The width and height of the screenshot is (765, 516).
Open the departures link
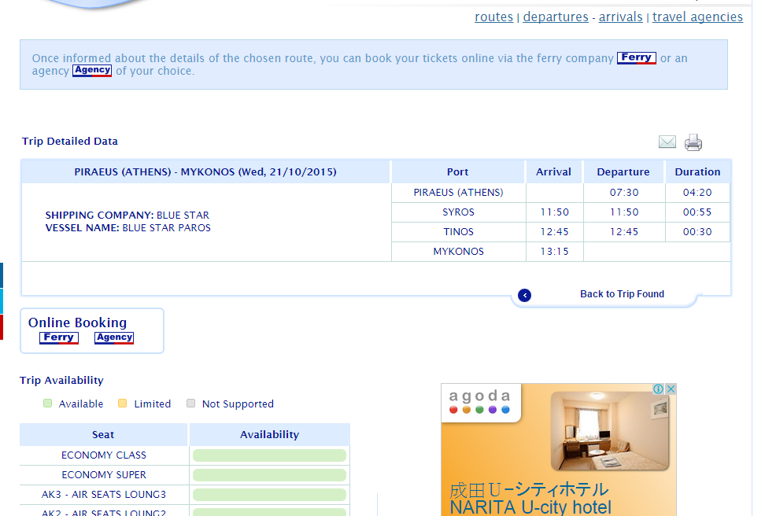pos(556,17)
